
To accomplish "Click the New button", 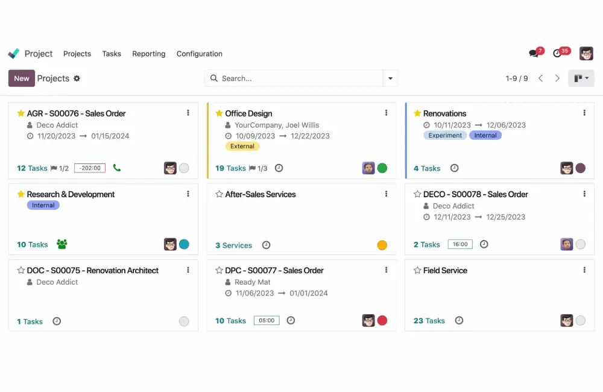I will [x=21, y=78].
